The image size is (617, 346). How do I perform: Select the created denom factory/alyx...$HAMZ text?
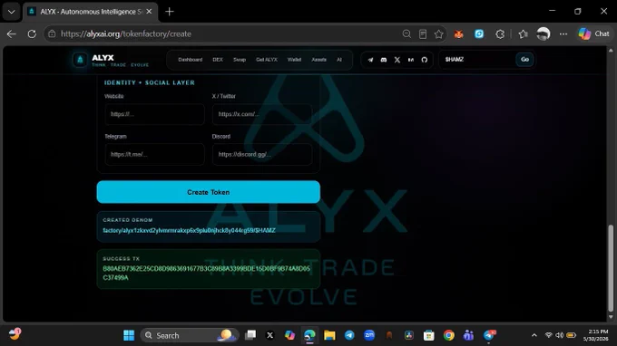tap(189, 231)
